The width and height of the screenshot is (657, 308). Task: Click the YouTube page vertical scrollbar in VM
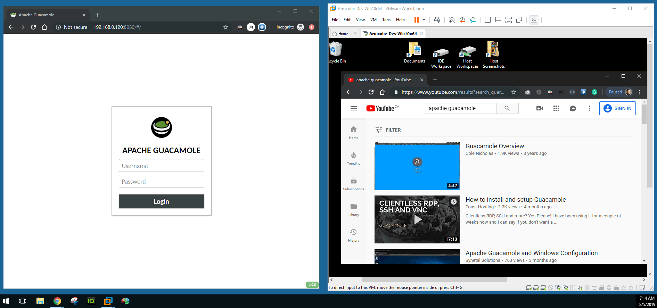[x=644, y=115]
